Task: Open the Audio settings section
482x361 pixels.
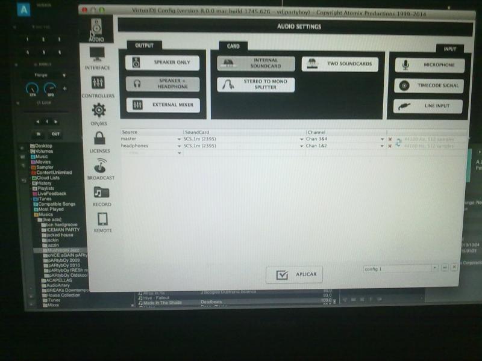Action: [96, 29]
